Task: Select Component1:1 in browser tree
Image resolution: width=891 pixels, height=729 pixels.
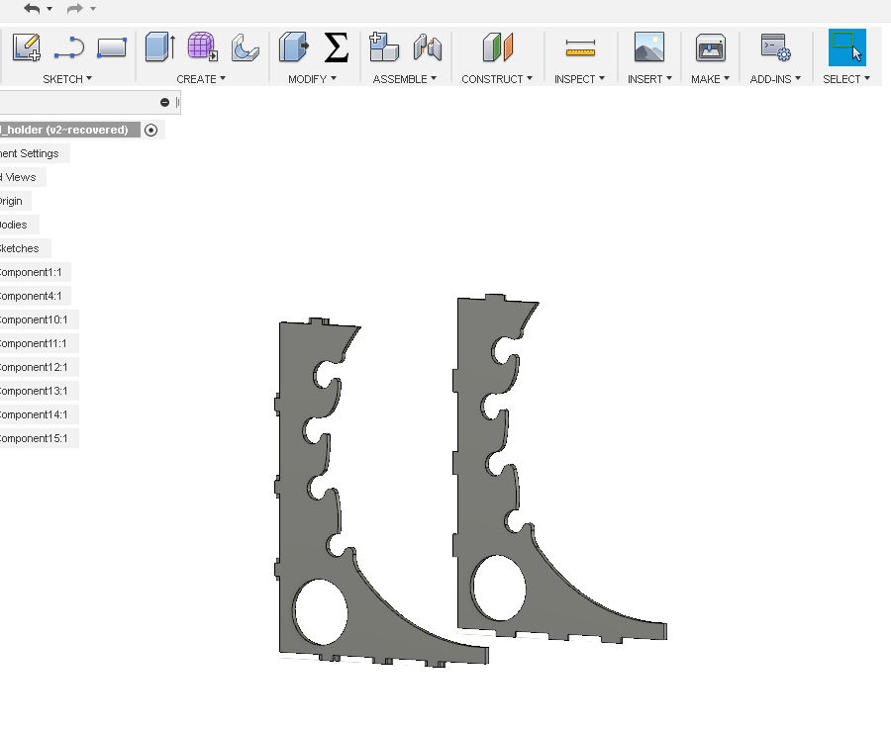Action: (36, 273)
